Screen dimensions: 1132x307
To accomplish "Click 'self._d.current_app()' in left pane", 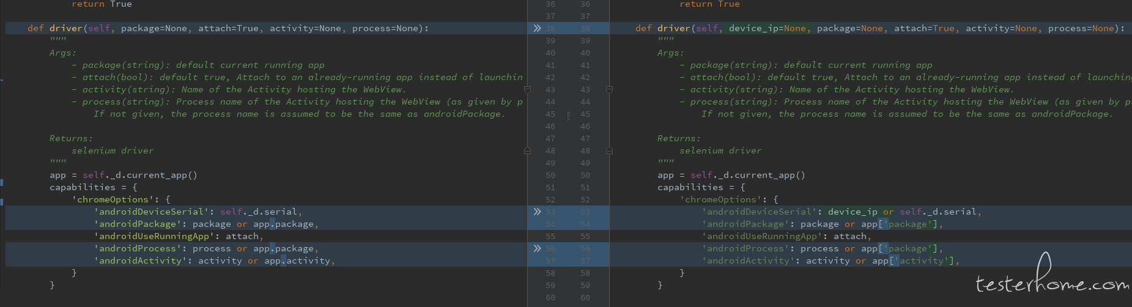I will [140, 175].
